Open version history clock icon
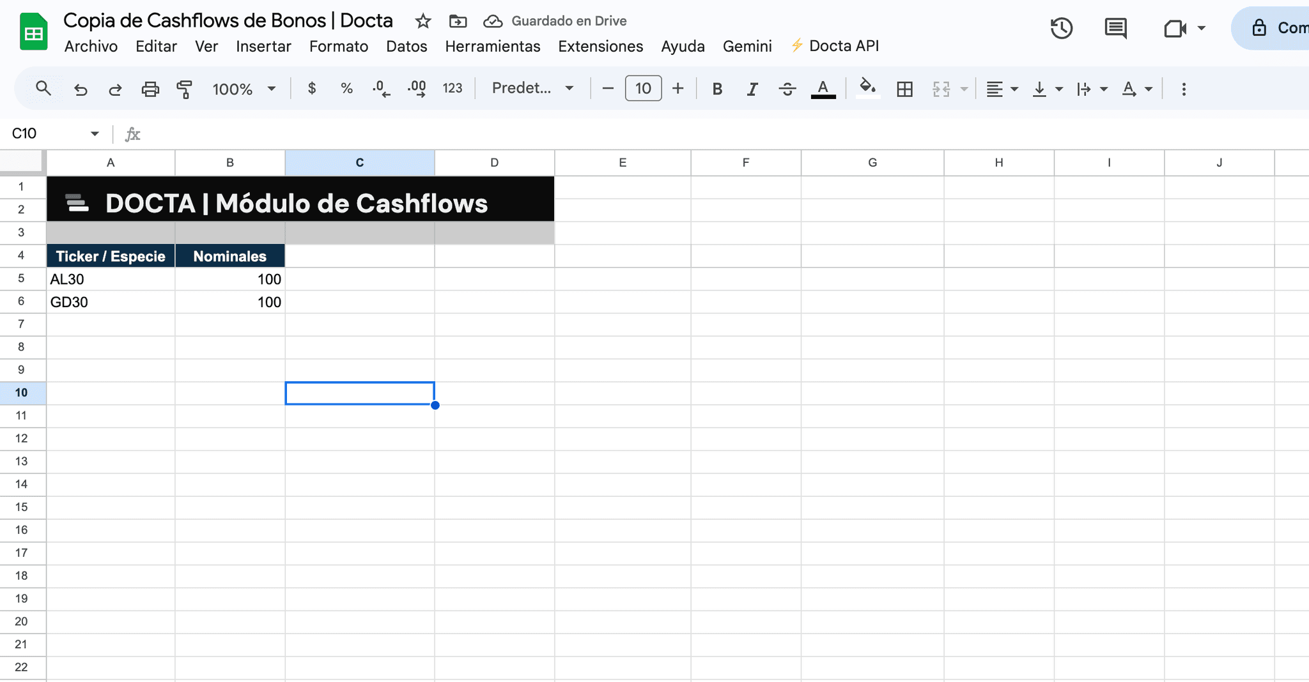This screenshot has height=682, width=1309. 1061,28
